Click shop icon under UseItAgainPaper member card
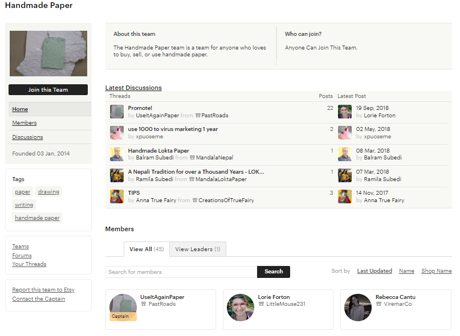The height and width of the screenshot is (336, 460). pyautogui.click(x=144, y=304)
